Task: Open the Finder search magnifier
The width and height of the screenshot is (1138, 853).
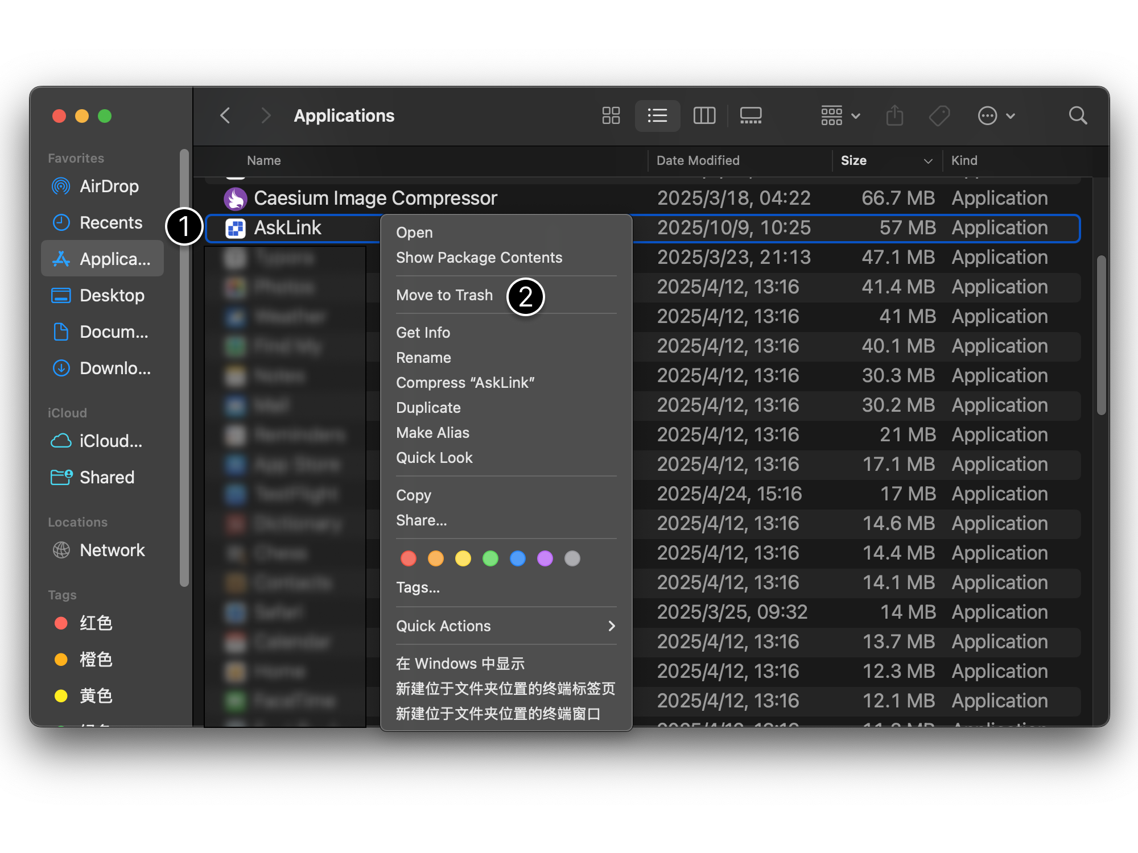Action: (x=1078, y=115)
